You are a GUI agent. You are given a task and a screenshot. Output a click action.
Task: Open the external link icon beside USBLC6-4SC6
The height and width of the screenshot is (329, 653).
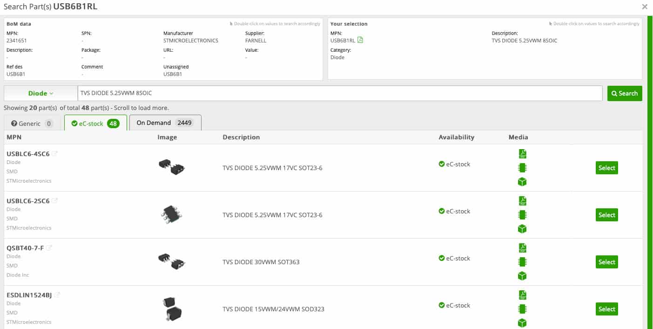click(54, 154)
